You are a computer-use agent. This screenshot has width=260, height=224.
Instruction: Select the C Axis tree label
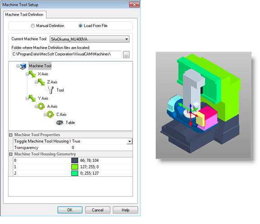(61, 114)
